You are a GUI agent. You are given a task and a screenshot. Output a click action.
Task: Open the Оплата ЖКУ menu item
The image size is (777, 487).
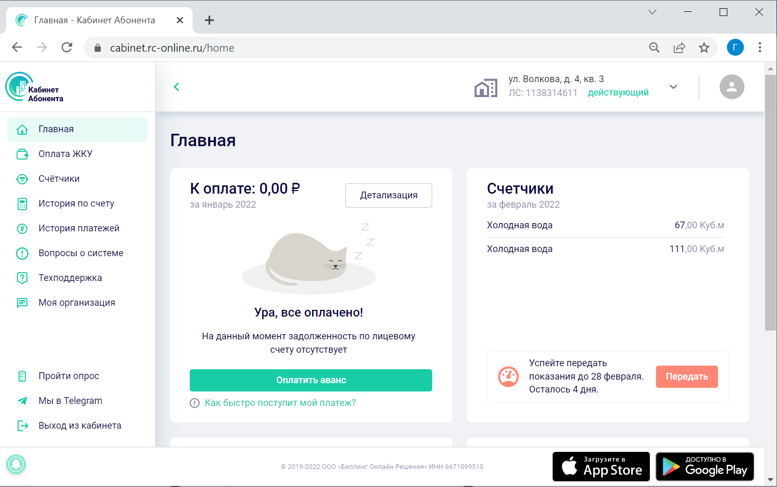point(65,154)
